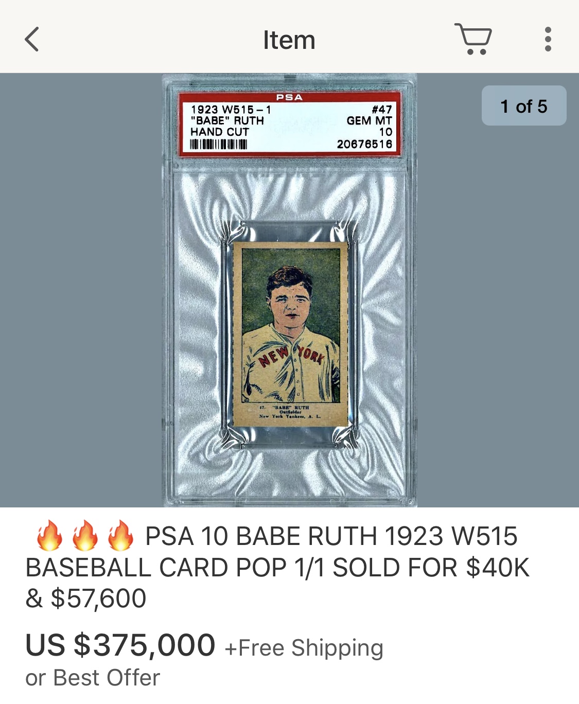
Task: Tap the barcode on the PSA label
Action: [x=219, y=145]
